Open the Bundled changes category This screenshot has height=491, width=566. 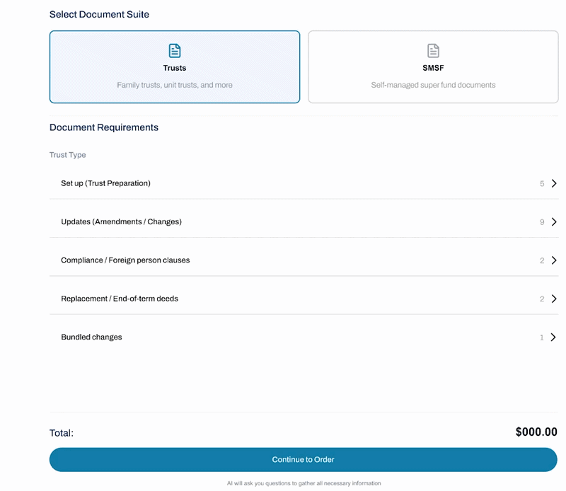(304, 337)
